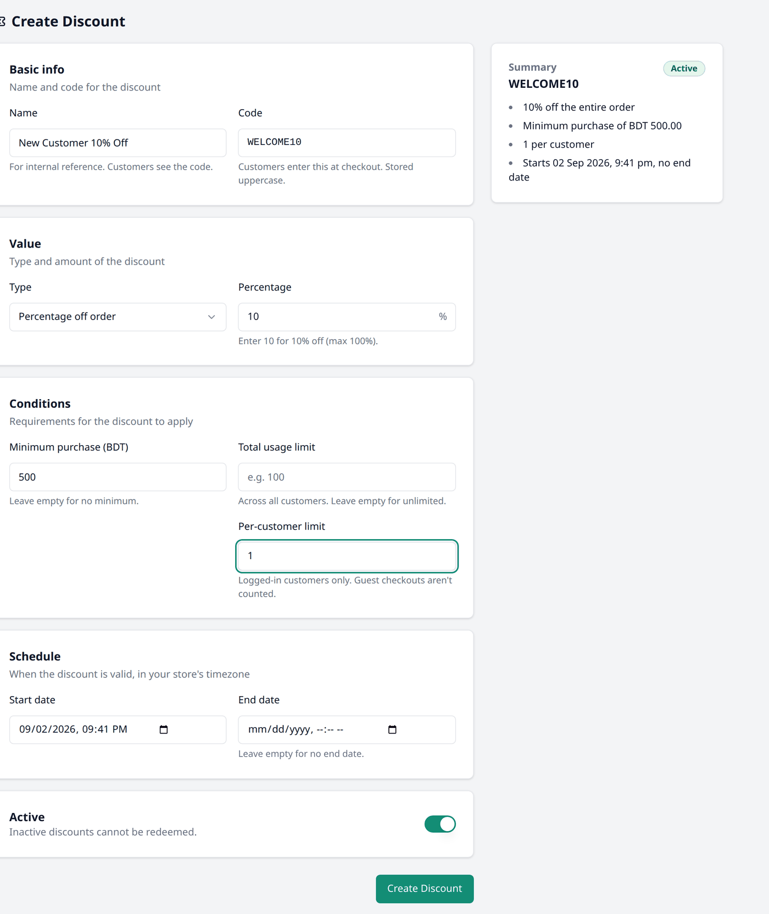
Task: Click "1 per customer" summary line
Action: (558, 144)
